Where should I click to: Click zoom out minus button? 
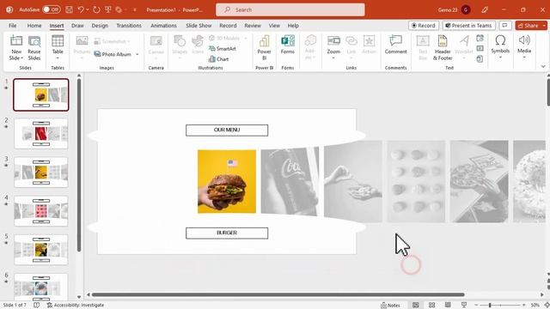(476, 306)
